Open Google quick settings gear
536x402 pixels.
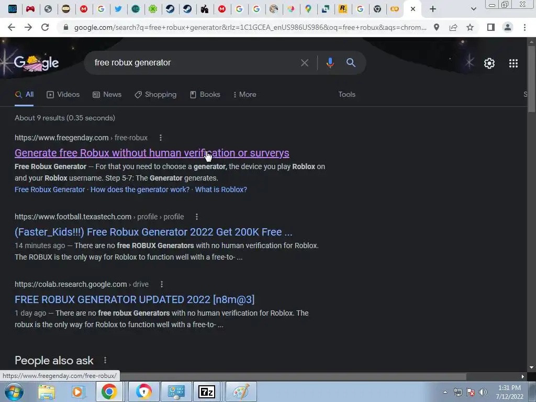[489, 63]
